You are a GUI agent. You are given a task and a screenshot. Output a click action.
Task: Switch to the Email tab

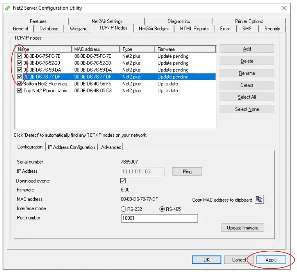tap(225, 29)
